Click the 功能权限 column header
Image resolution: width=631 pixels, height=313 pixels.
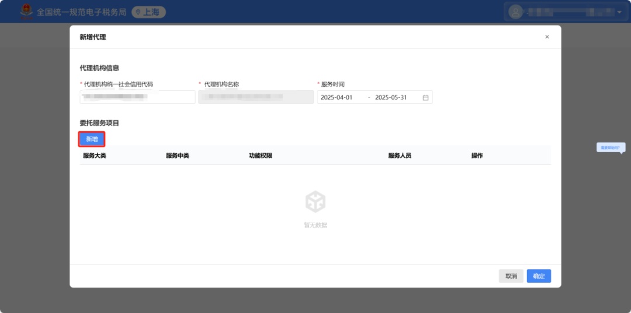point(261,156)
